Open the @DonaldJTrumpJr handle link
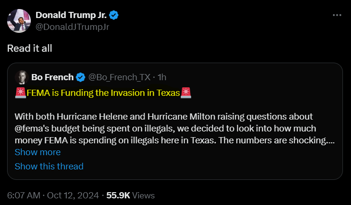The width and height of the screenshot is (351, 205). (x=73, y=27)
